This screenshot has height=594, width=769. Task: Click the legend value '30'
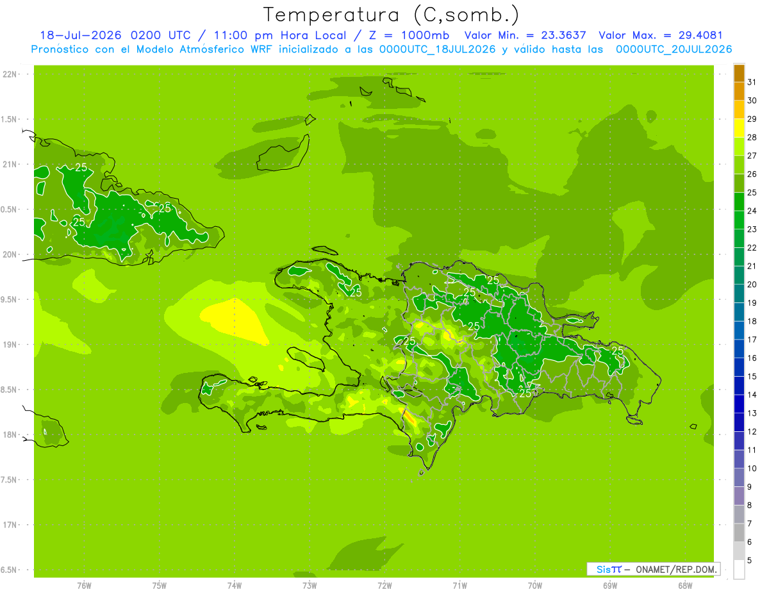coord(752,101)
